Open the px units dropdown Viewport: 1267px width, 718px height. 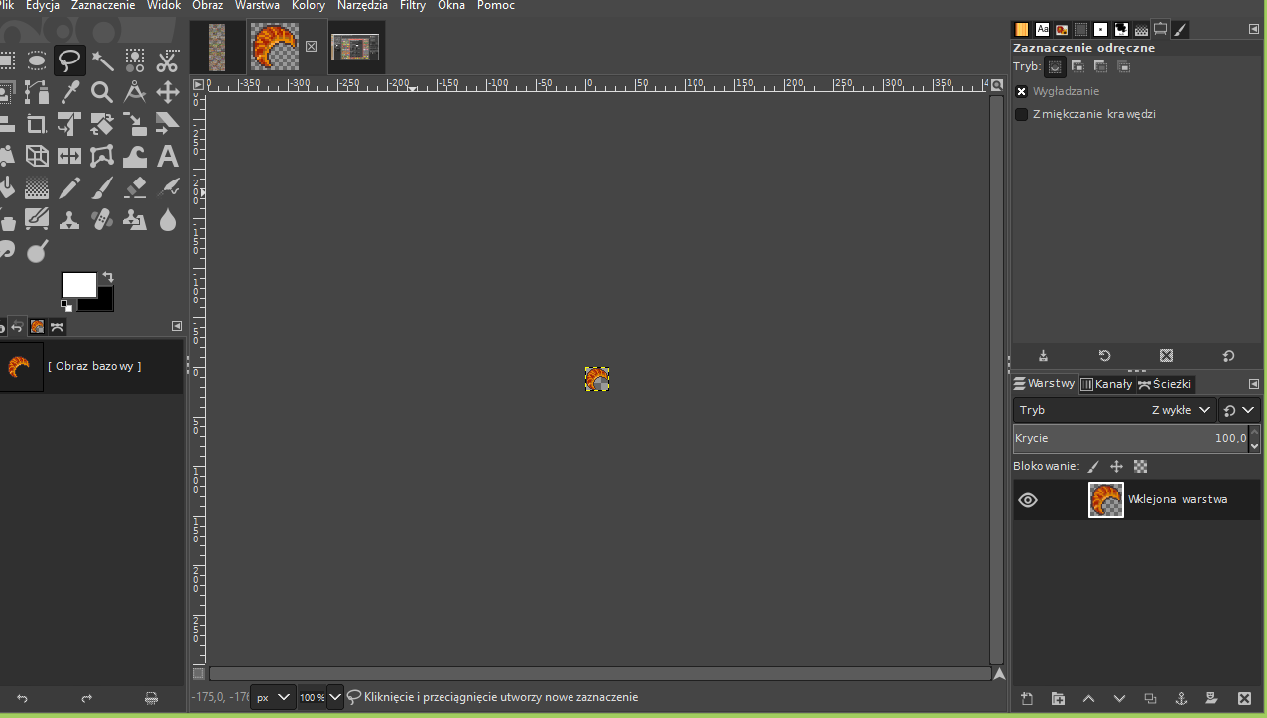pyautogui.click(x=273, y=697)
